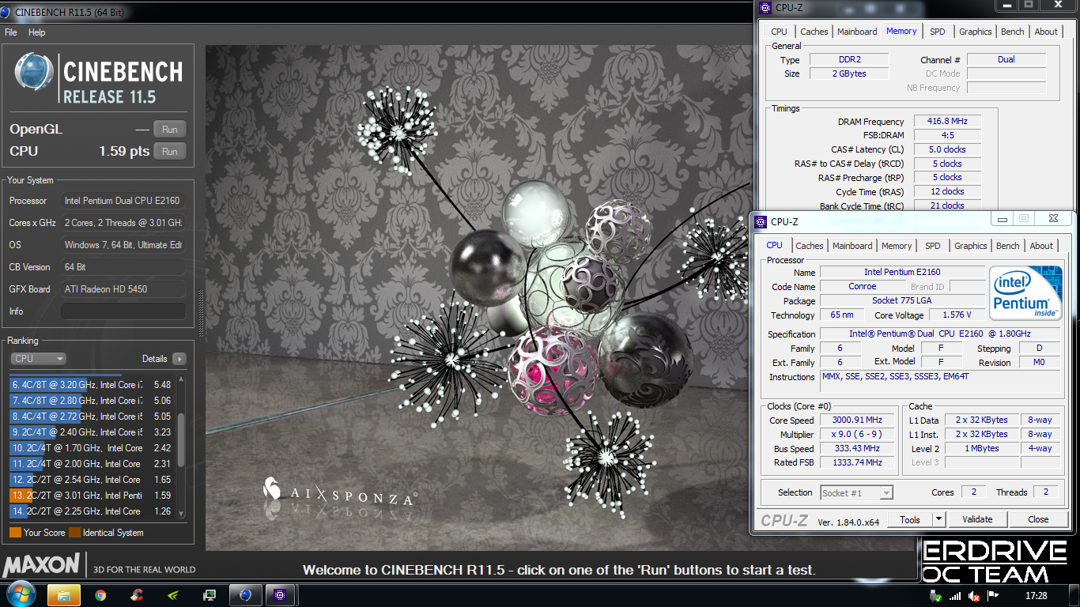
Task: Open the File menu in Cinebench
Action: [11, 32]
